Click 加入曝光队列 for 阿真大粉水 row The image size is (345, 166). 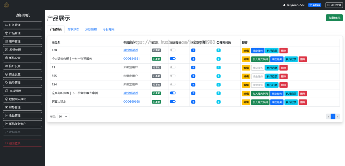pos(260,102)
